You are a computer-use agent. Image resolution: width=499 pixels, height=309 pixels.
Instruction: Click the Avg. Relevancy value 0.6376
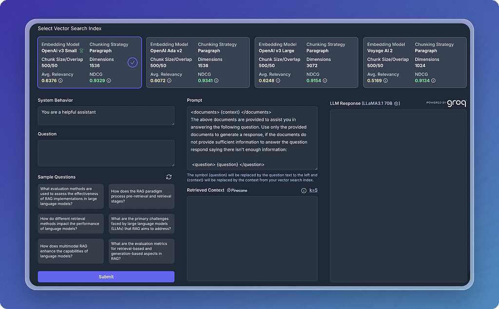49,80
